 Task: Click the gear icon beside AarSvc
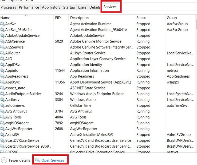tap(2, 24)
